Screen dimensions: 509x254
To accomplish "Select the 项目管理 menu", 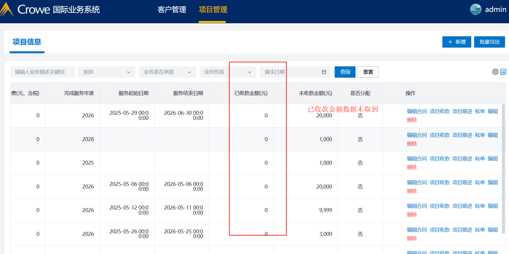I will click(x=213, y=10).
